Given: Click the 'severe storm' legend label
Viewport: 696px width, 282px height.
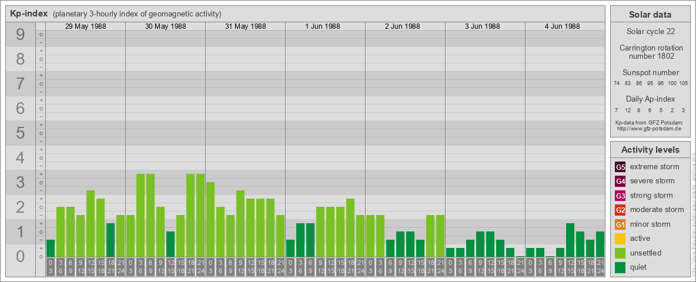Looking at the screenshot, I should coord(652,181).
